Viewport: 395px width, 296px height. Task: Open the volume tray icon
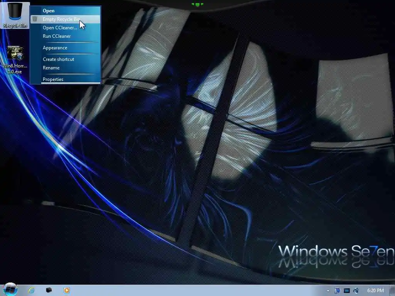click(356, 291)
